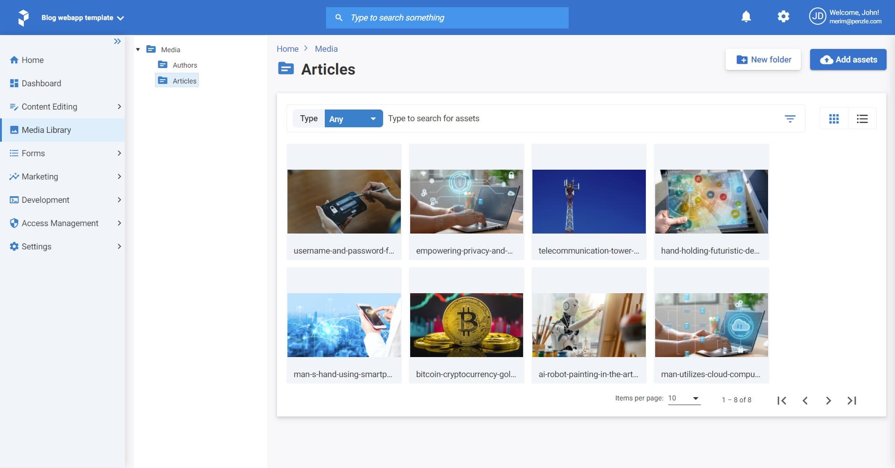Image resolution: width=895 pixels, height=468 pixels.
Task: Collapse the Media tree node
Action: click(138, 49)
